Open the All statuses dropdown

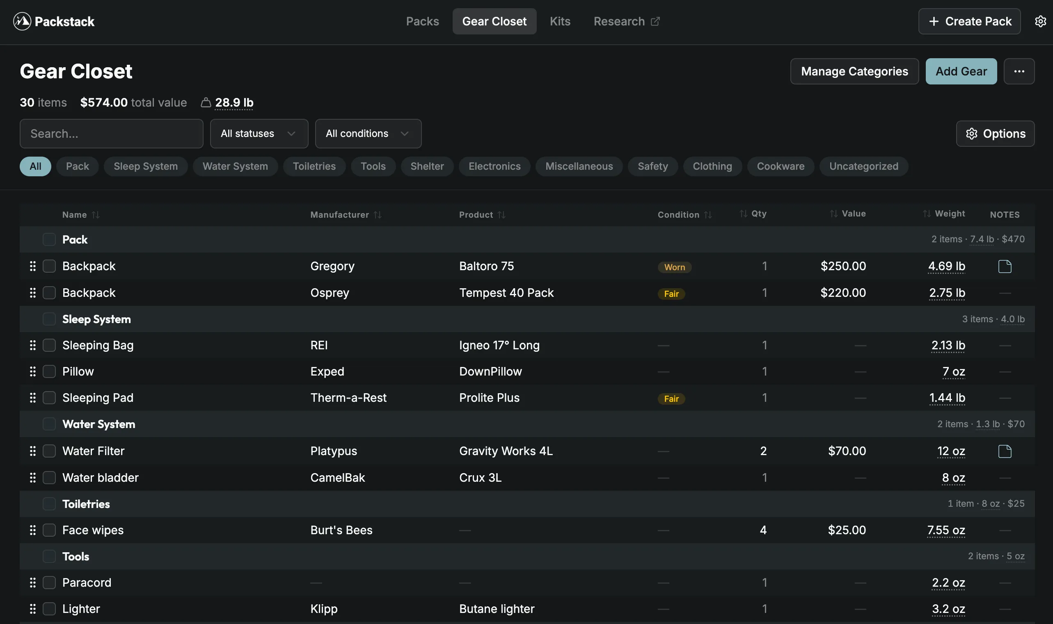pos(259,133)
